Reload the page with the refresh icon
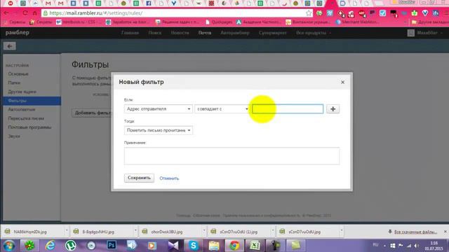This screenshot has width=449, height=252. coord(25,13)
